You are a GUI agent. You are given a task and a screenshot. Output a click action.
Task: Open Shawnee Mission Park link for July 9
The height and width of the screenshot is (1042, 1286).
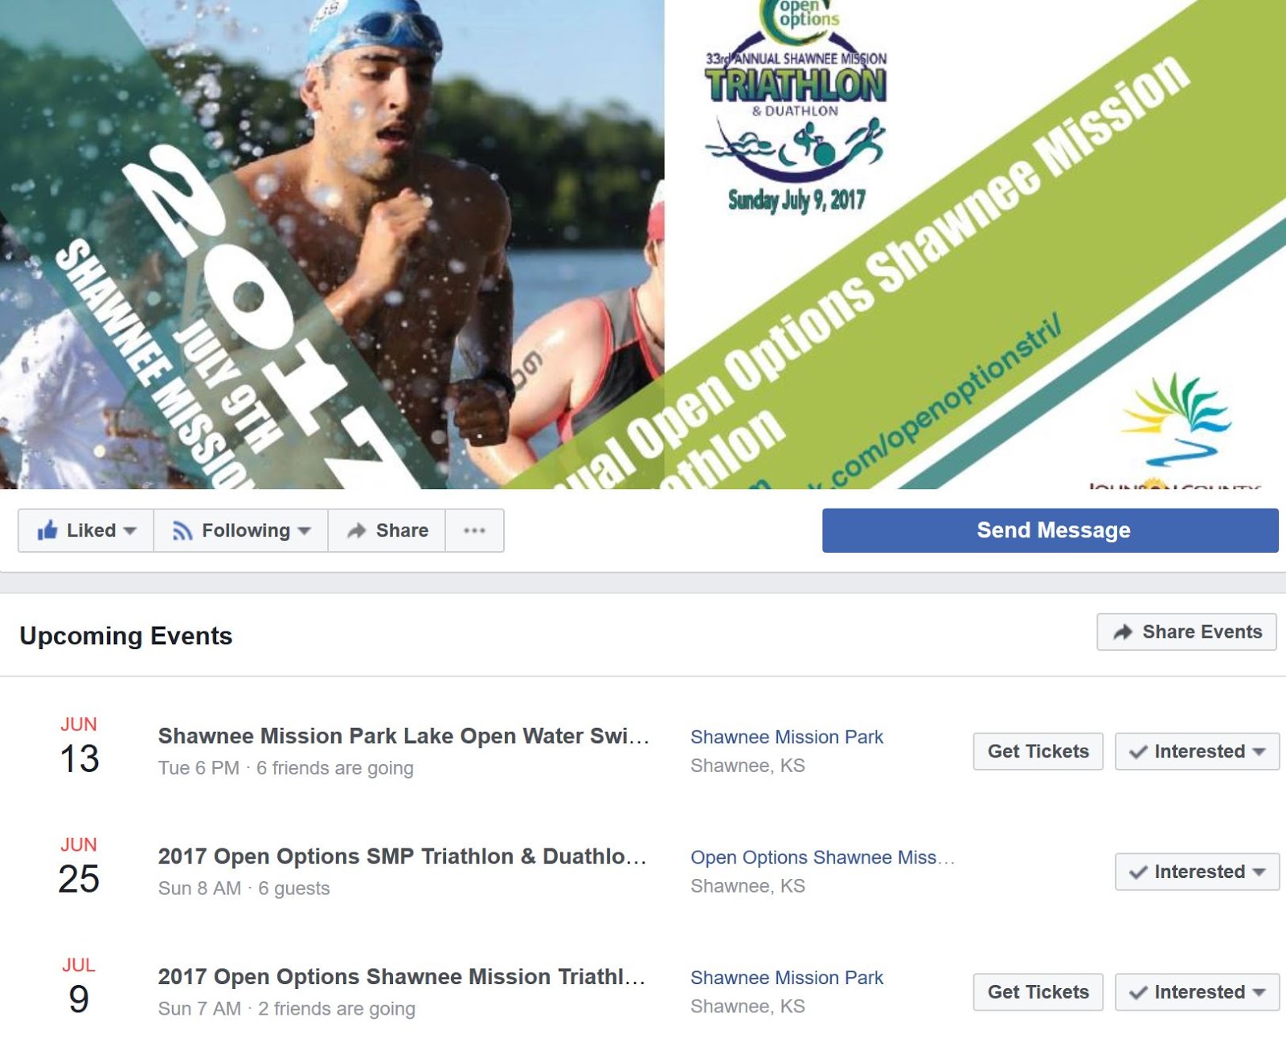(787, 978)
